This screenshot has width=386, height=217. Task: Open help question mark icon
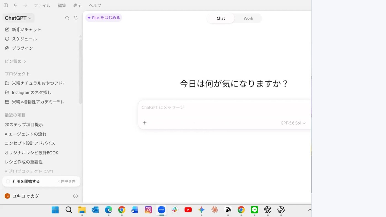click(x=76, y=196)
